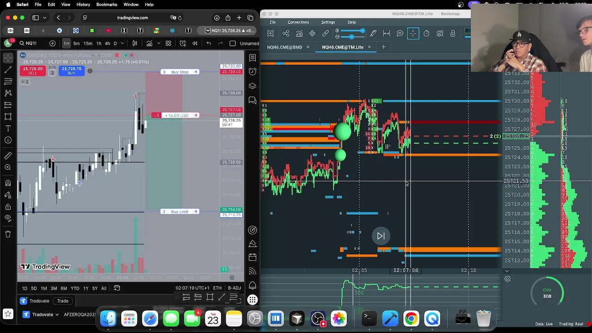Cancel the Buy Stop order with its X

(196, 72)
